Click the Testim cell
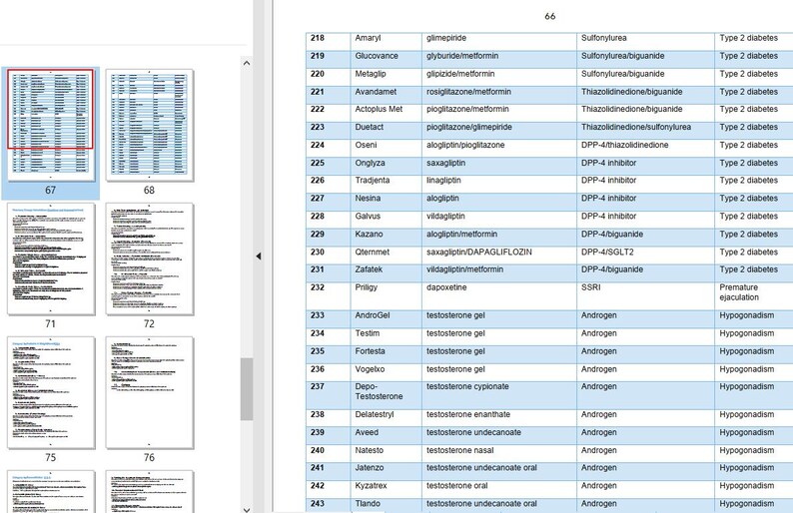The image size is (793, 513). (386, 337)
